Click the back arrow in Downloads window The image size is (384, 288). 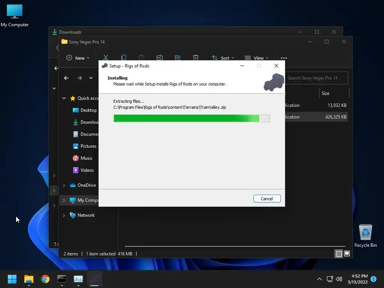click(56, 68)
